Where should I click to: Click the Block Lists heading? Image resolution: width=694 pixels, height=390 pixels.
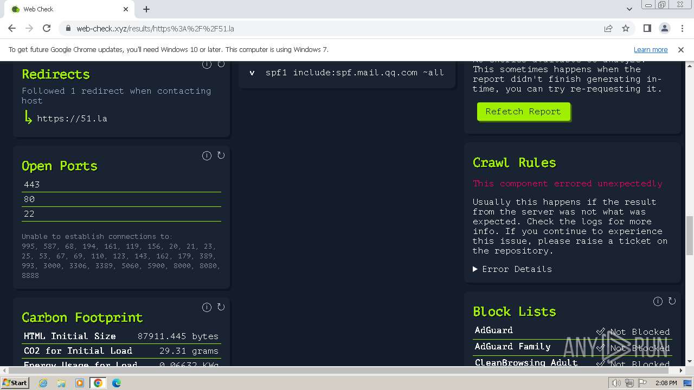coord(515,312)
